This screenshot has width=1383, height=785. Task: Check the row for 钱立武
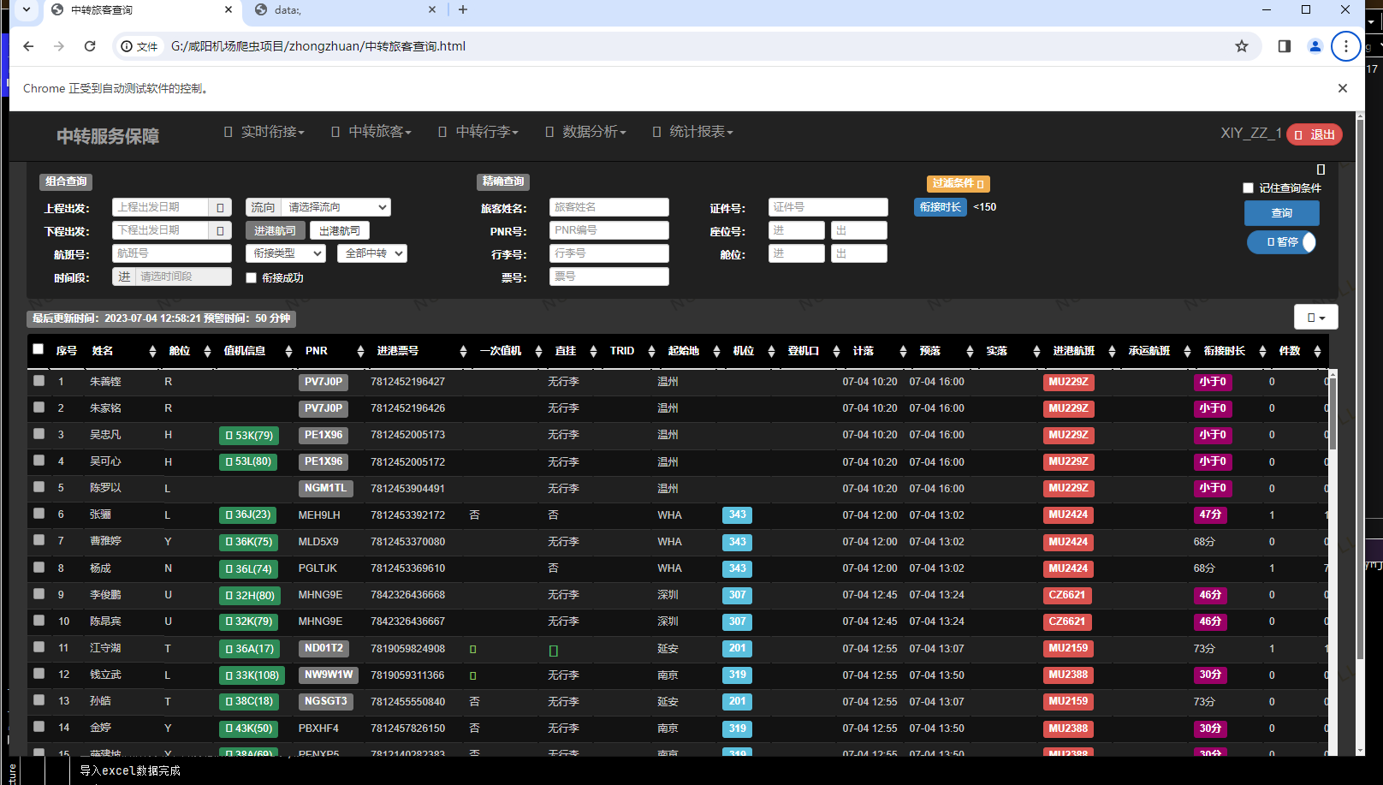tap(39, 673)
